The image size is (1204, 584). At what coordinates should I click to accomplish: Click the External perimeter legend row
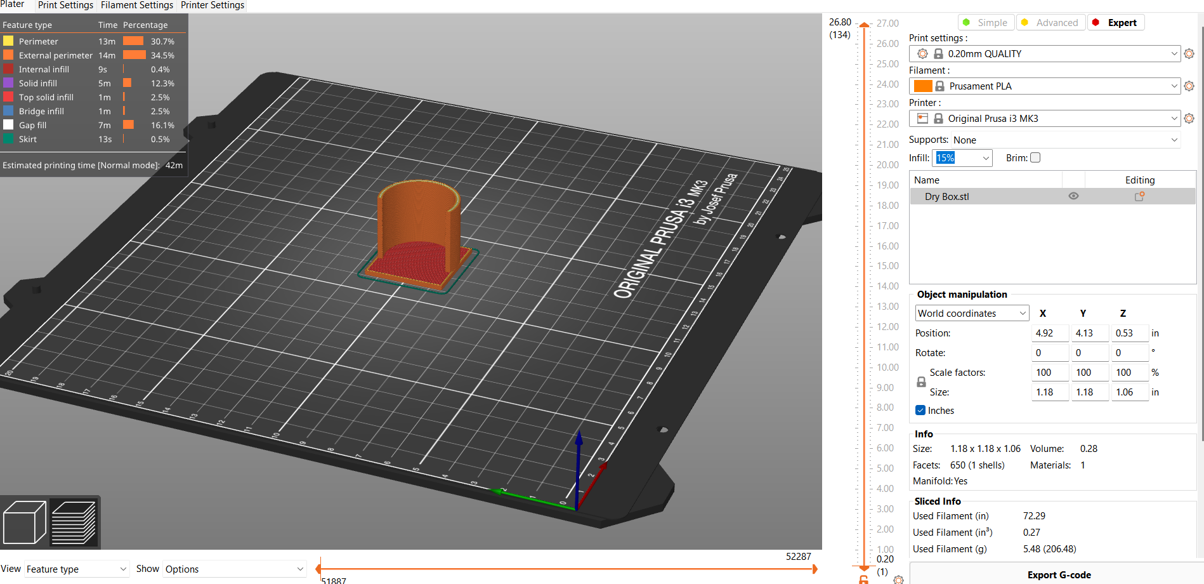pos(93,55)
